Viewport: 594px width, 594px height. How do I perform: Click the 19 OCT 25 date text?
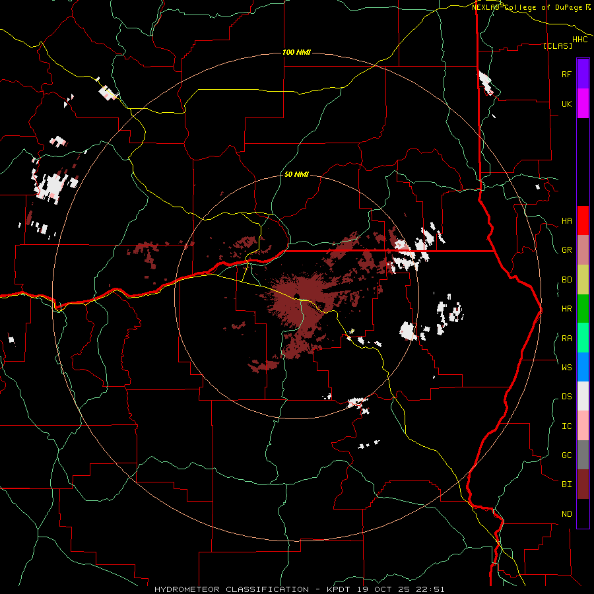coord(383,589)
